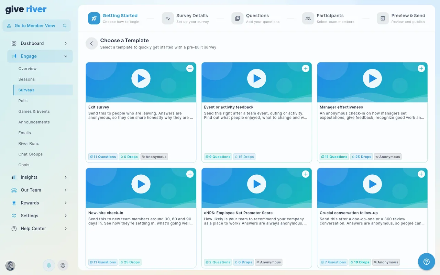Add Manager effectiveness template via plus icon
Screen dimensions: 440x275
point(421,68)
